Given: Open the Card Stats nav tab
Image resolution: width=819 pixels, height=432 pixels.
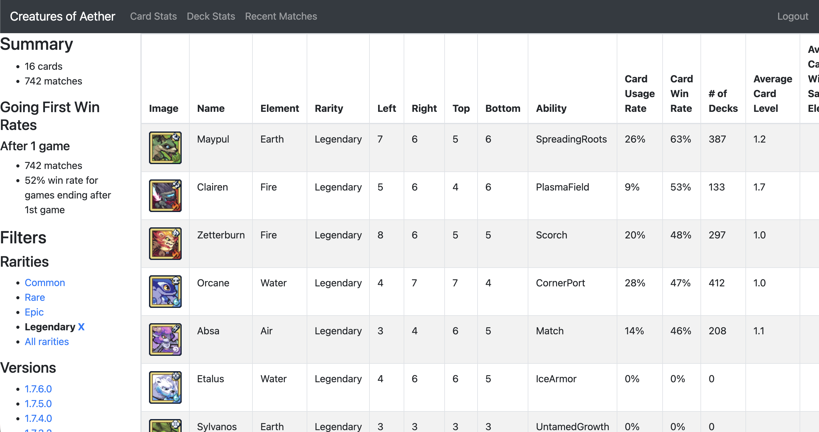Looking at the screenshot, I should [x=153, y=16].
